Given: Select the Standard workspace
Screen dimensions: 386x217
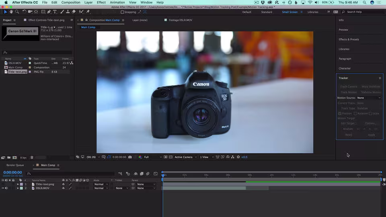Looking at the screenshot, I should pos(267,12).
